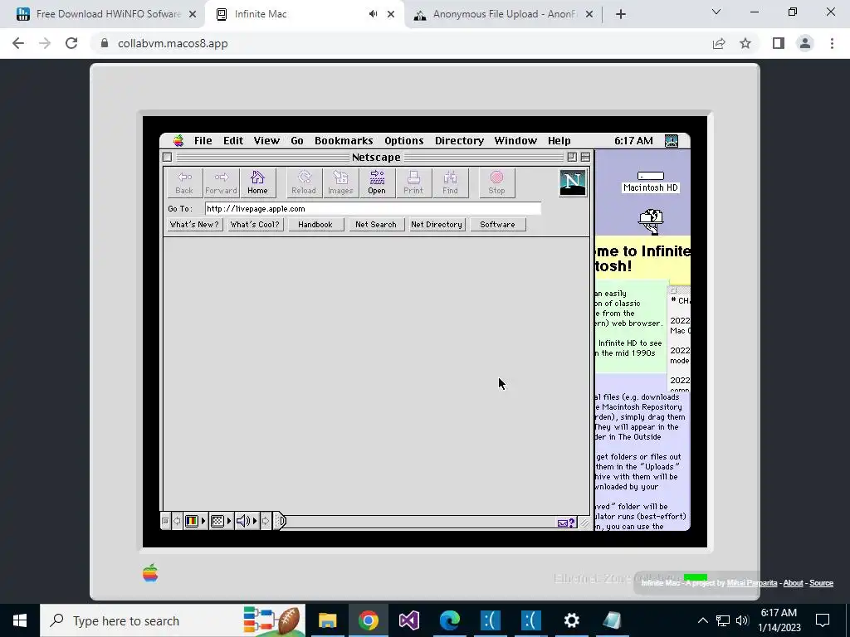Image resolution: width=850 pixels, height=637 pixels.
Task: Select the globe-on-tray desktop icon
Action: (x=651, y=221)
